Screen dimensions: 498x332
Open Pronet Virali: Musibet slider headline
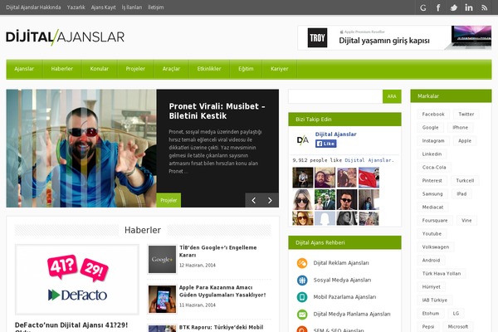pos(217,111)
